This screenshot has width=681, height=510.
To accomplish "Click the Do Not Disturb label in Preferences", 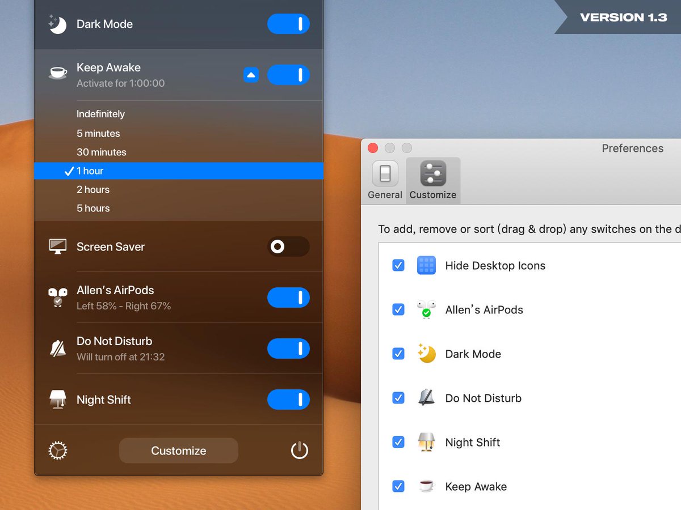I will click(484, 398).
